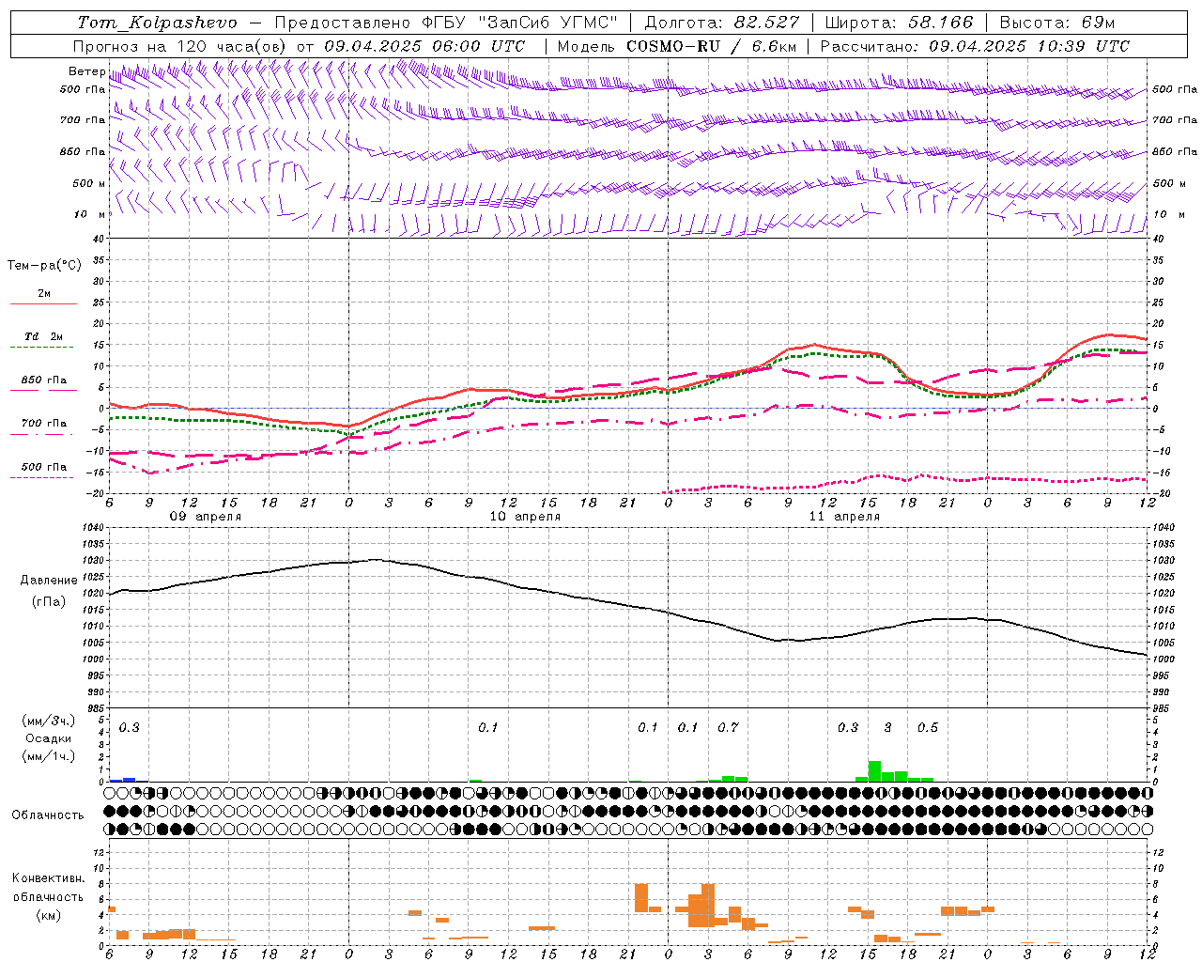Viewport: 1202px width, 962px height.
Task: Click the Конвективн. облачность label
Action: coord(48,896)
